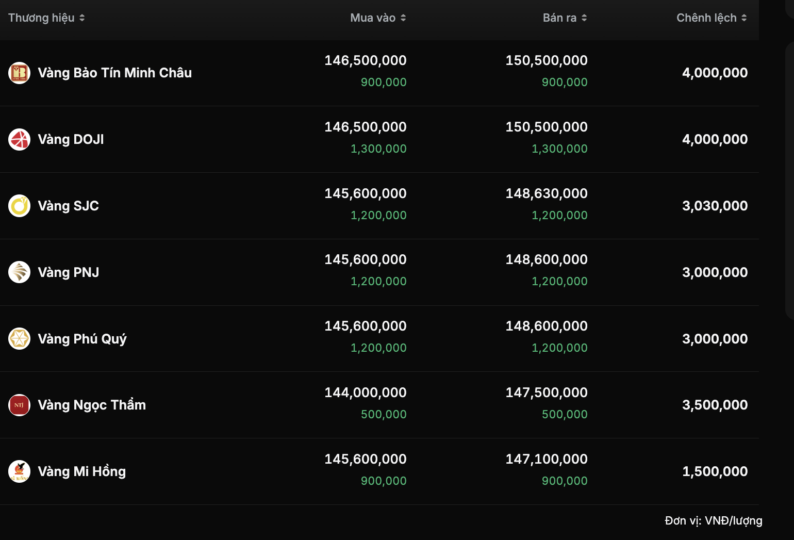Select SJC buy price 145,600,000
The image size is (794, 540).
(x=366, y=193)
